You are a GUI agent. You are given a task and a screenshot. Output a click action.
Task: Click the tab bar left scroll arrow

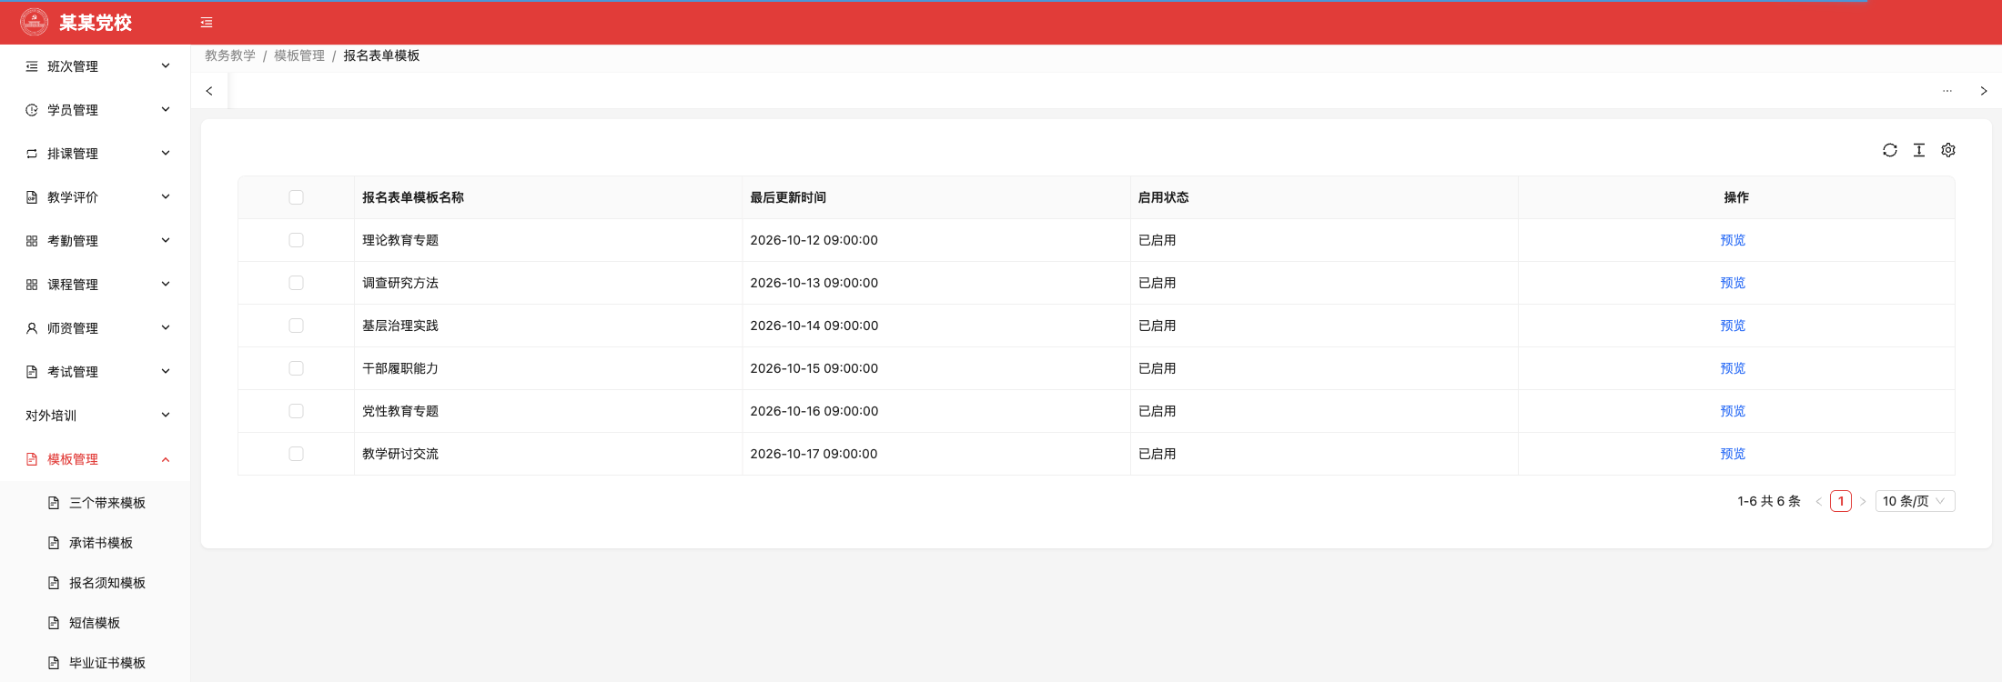coord(209,91)
